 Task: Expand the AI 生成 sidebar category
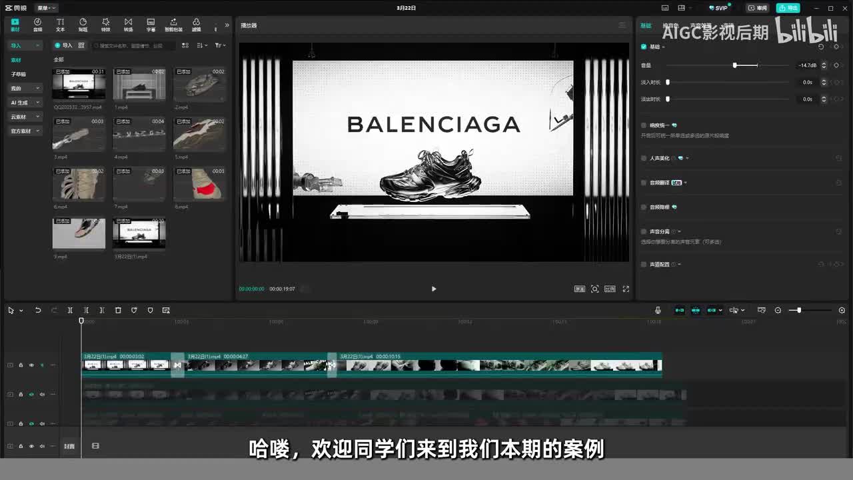[25, 103]
